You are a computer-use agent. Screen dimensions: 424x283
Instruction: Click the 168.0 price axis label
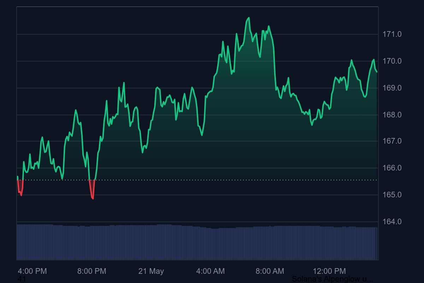coord(392,115)
